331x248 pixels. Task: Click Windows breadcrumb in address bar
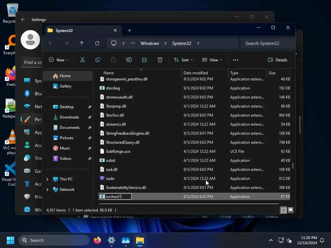150,43
